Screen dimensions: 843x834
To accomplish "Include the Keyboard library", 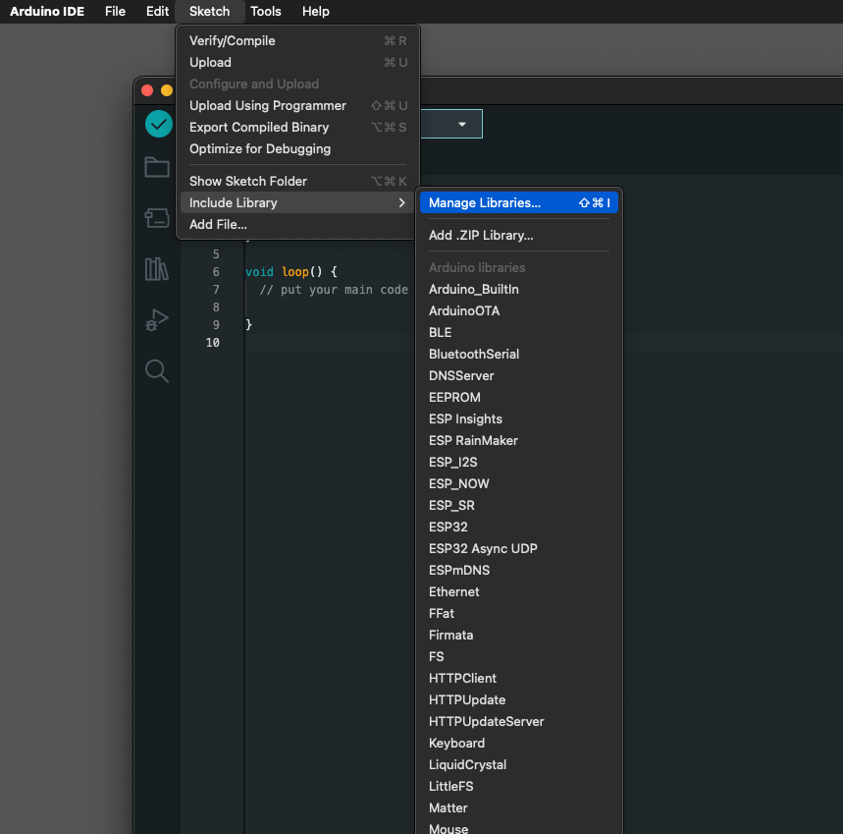I will [519, 743].
